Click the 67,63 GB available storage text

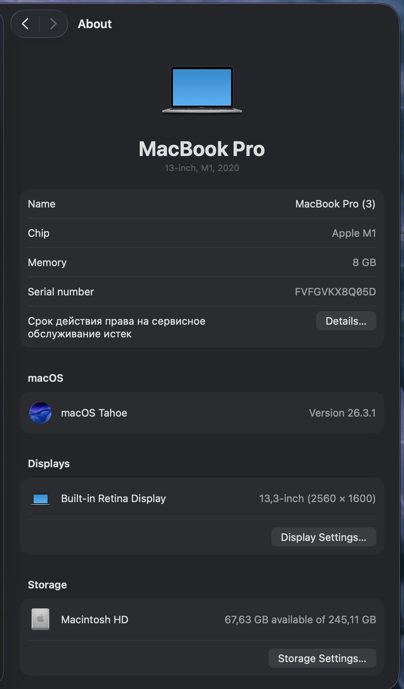[300, 620]
